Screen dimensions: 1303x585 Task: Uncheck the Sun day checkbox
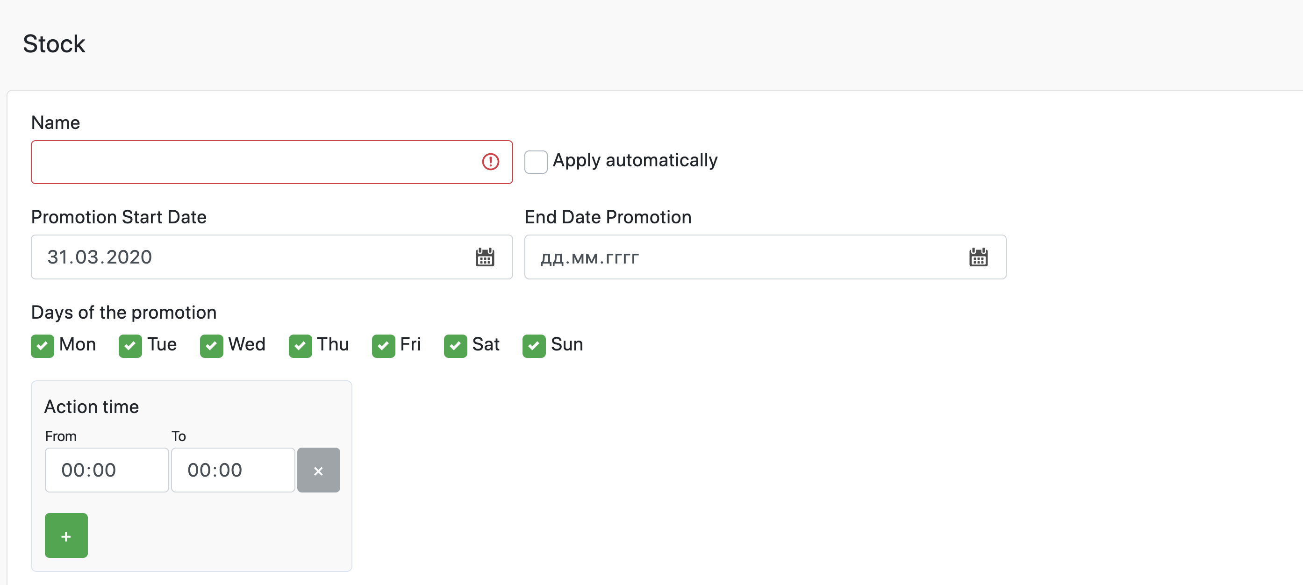[x=534, y=346]
